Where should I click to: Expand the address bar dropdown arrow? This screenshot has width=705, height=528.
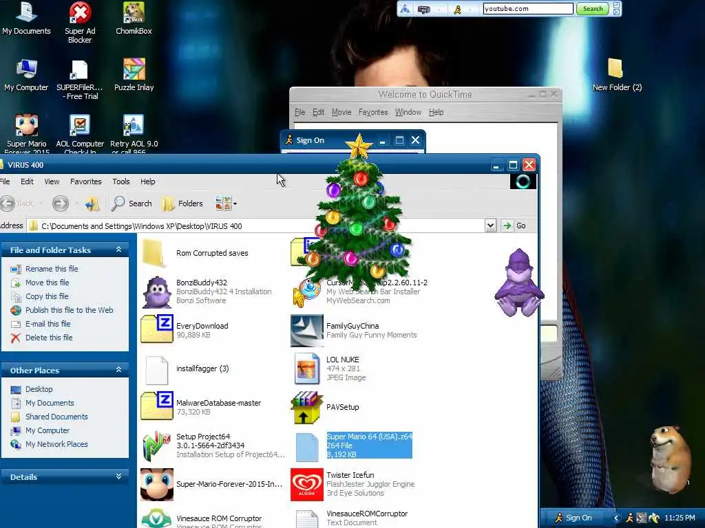(x=490, y=225)
